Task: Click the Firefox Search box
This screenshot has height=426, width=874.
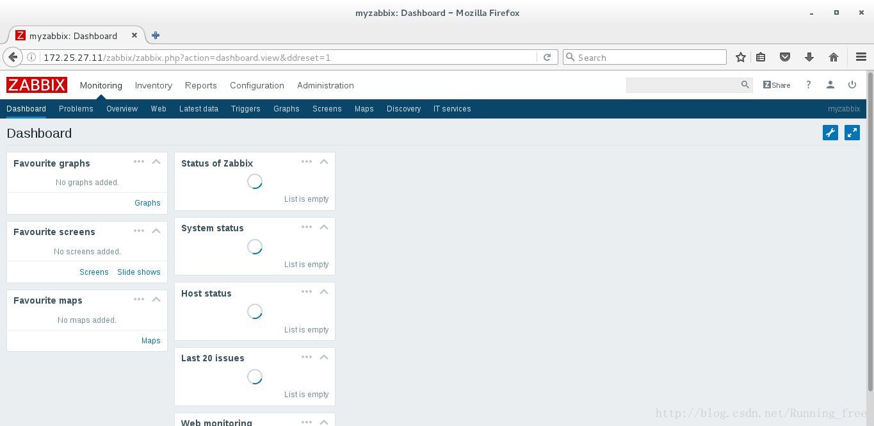Action: tap(645, 57)
